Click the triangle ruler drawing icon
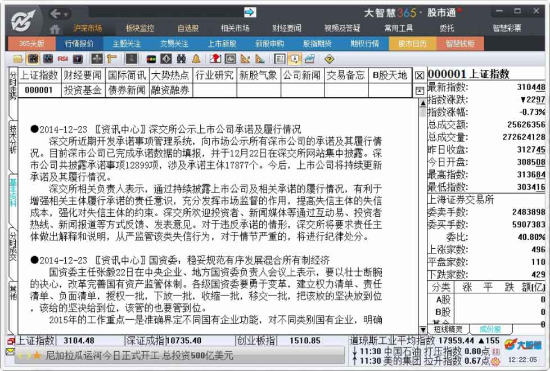The image size is (550, 371). (x=246, y=59)
